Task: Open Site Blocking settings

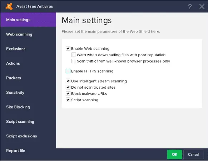Action: (x=28, y=107)
